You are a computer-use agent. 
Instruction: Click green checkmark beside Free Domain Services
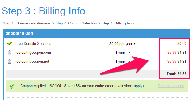9,43
